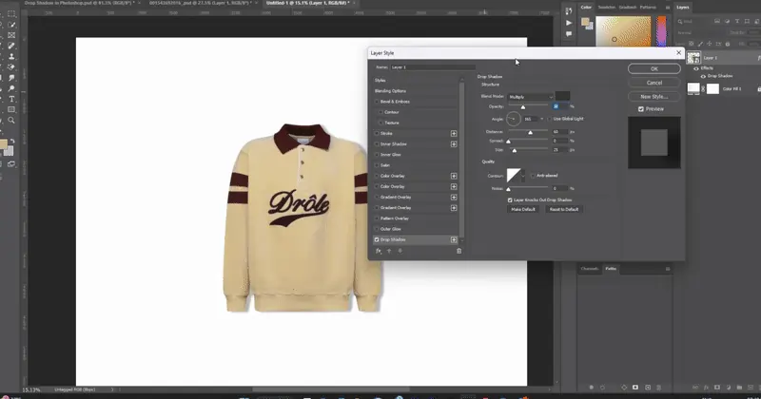The height and width of the screenshot is (399, 761).
Task: Hide Effects visibility eye on Layer 1
Action: pyautogui.click(x=696, y=68)
